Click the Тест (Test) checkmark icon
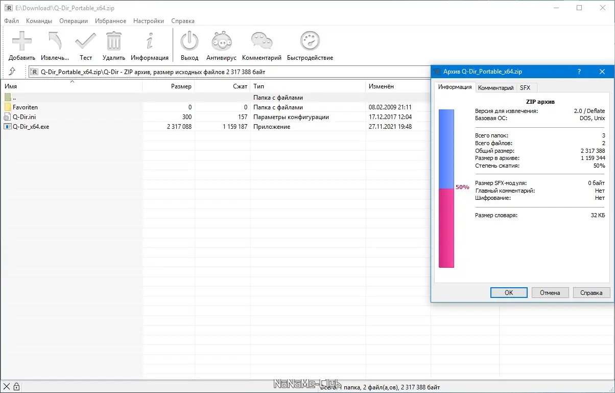The width and height of the screenshot is (615, 393). 86,41
